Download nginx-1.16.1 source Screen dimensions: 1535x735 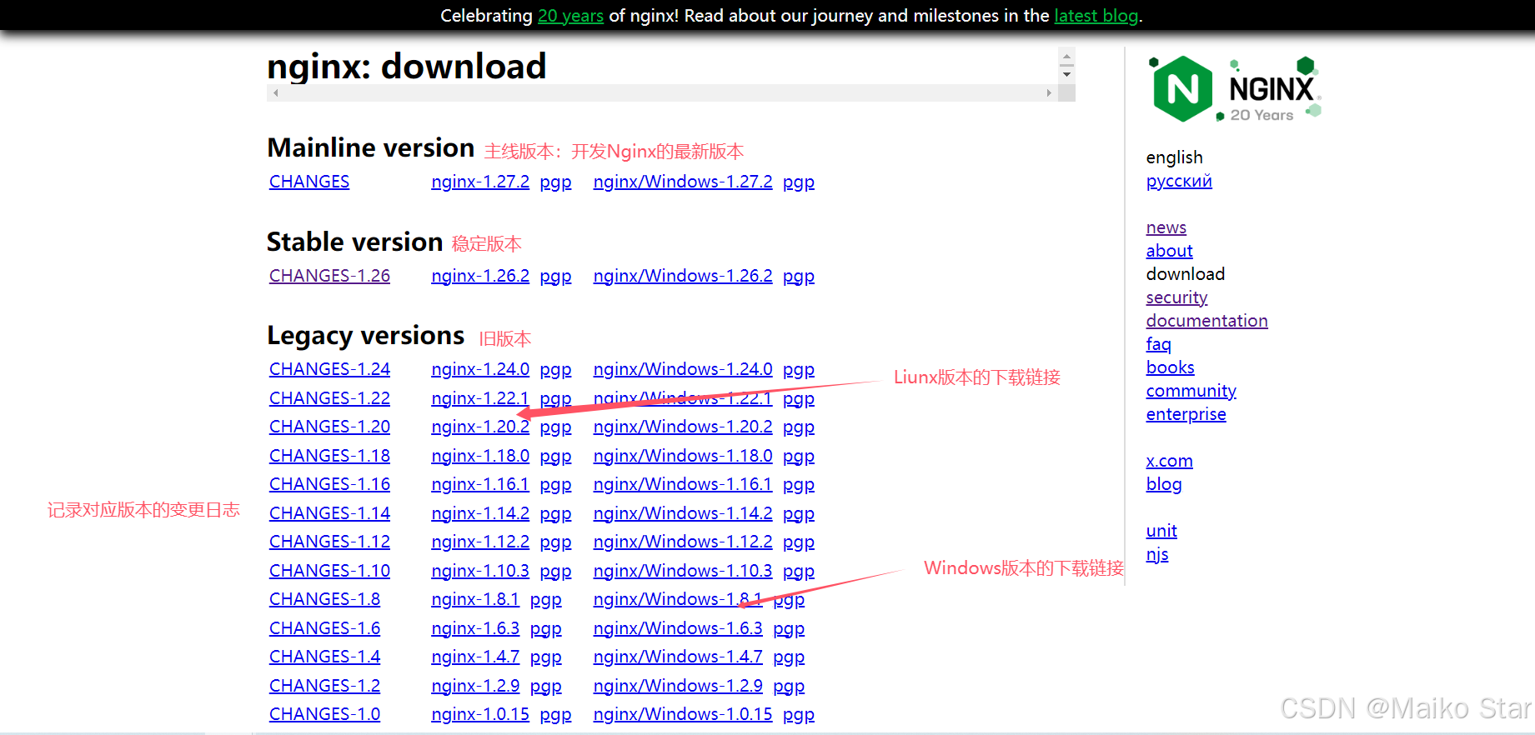point(480,484)
